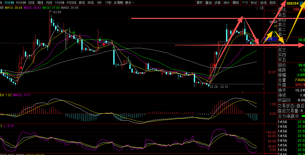Click the J: -5.74 KDJ label
This screenshot has width=305, height=155.
[x=8, y=126]
